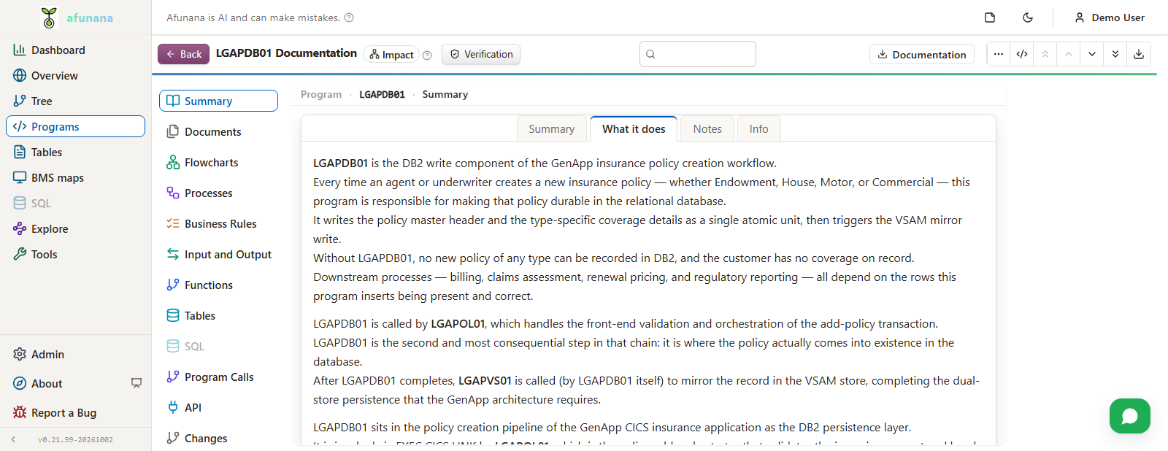Open Processes section
1168x451 pixels.
pos(218,193)
